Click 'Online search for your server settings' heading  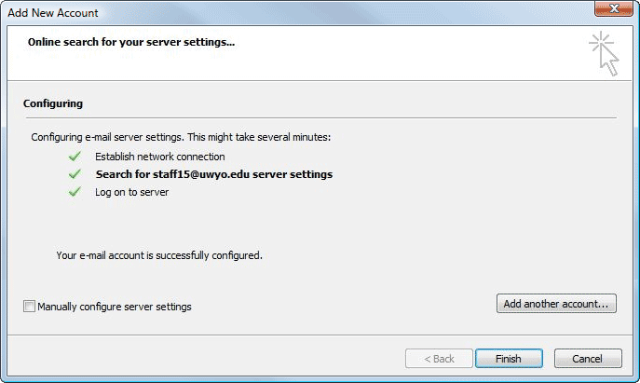point(131,42)
